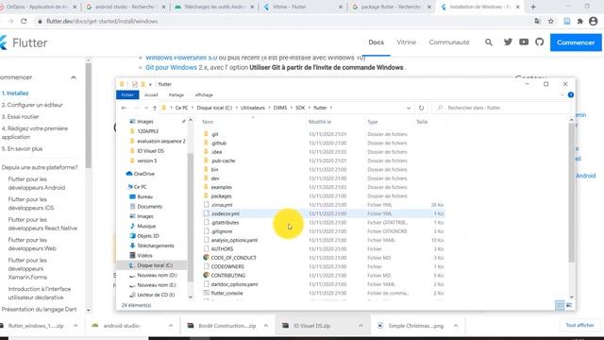Open Chrome extensions puzzle icon
The width and height of the screenshot is (604, 340).
click(x=579, y=21)
